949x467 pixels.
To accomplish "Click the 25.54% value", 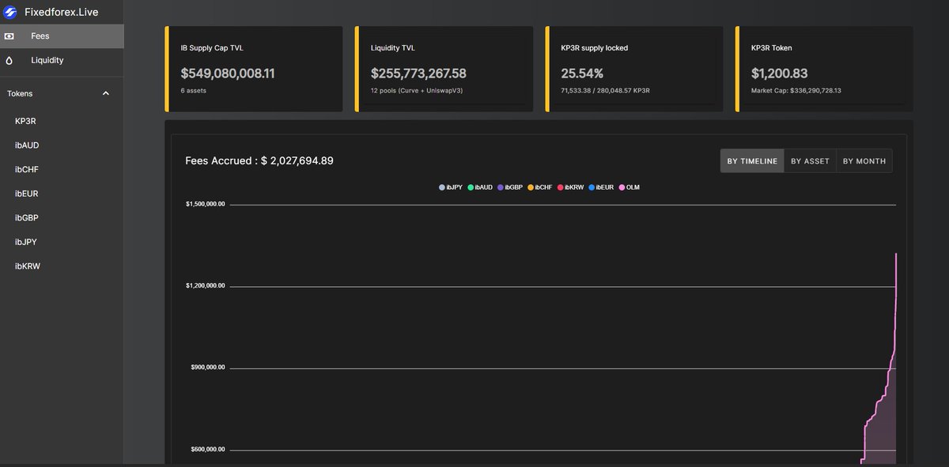I will [582, 73].
